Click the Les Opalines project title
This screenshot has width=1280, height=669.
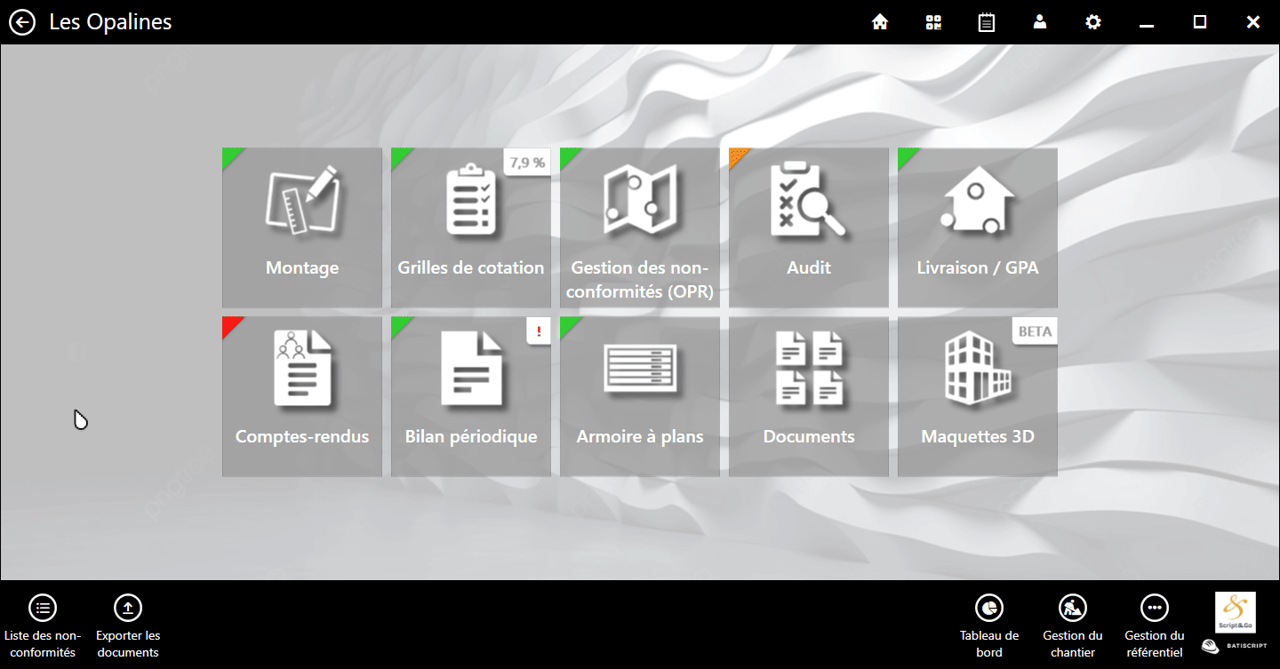tap(110, 22)
